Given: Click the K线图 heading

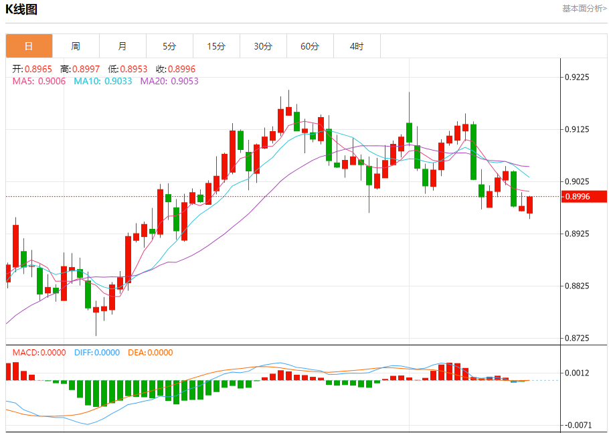Looking at the screenshot, I should [21, 9].
